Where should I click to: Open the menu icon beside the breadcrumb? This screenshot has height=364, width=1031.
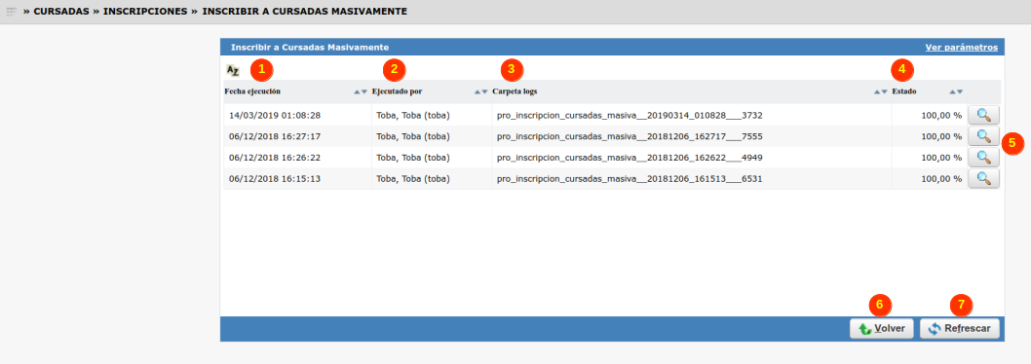pyautogui.click(x=11, y=11)
